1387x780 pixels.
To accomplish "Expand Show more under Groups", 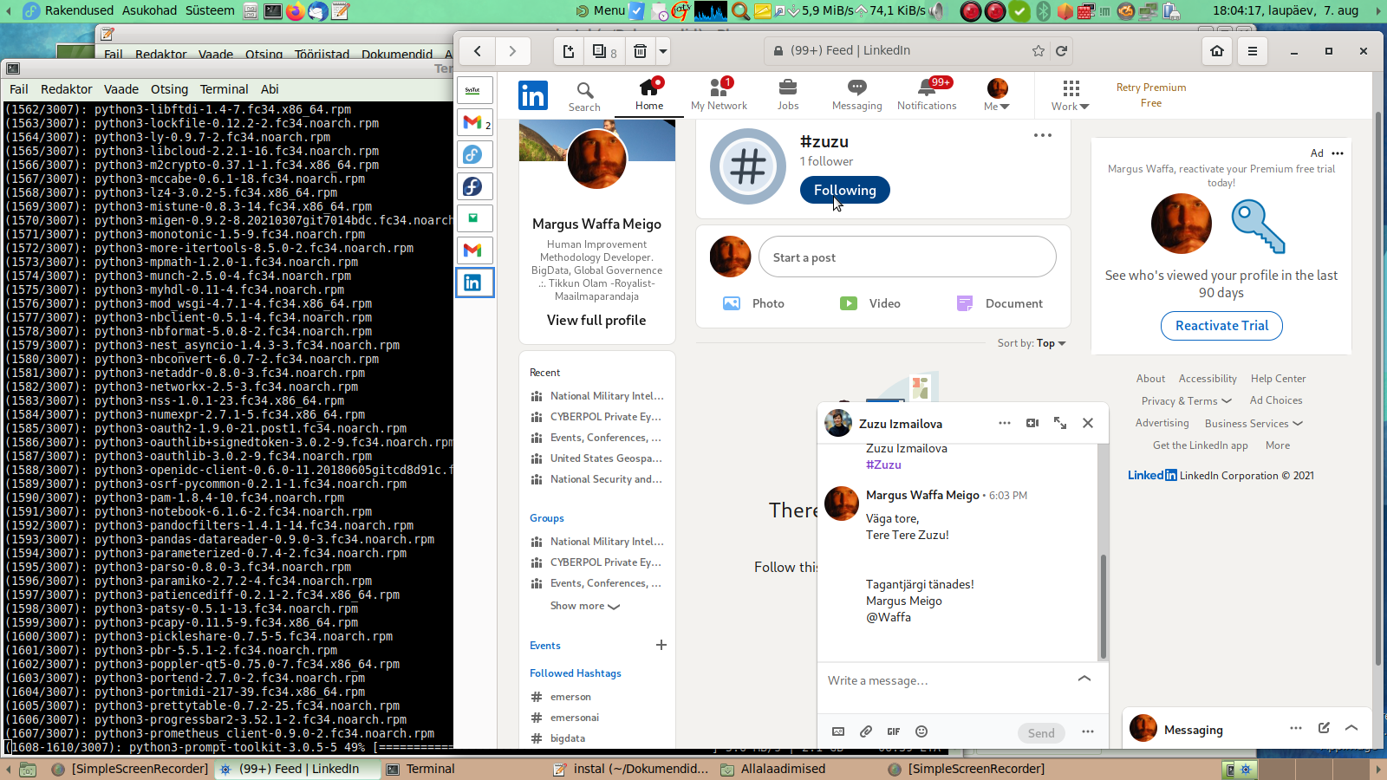I will pyautogui.click(x=584, y=606).
